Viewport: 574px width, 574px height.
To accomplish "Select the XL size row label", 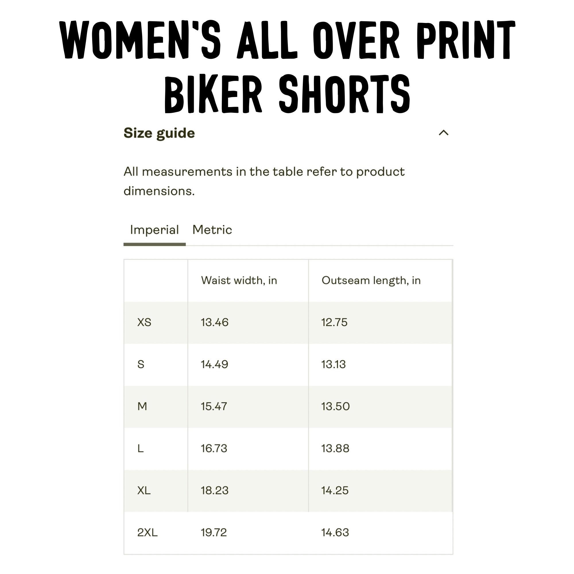I will [x=144, y=490].
